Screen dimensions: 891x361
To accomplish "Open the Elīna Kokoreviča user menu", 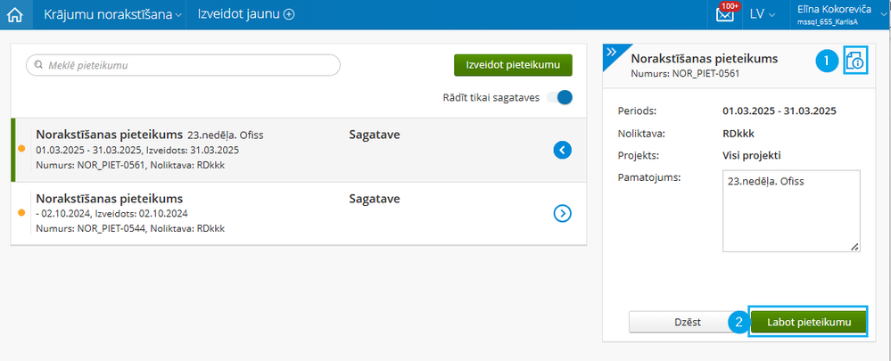I will coord(837,15).
